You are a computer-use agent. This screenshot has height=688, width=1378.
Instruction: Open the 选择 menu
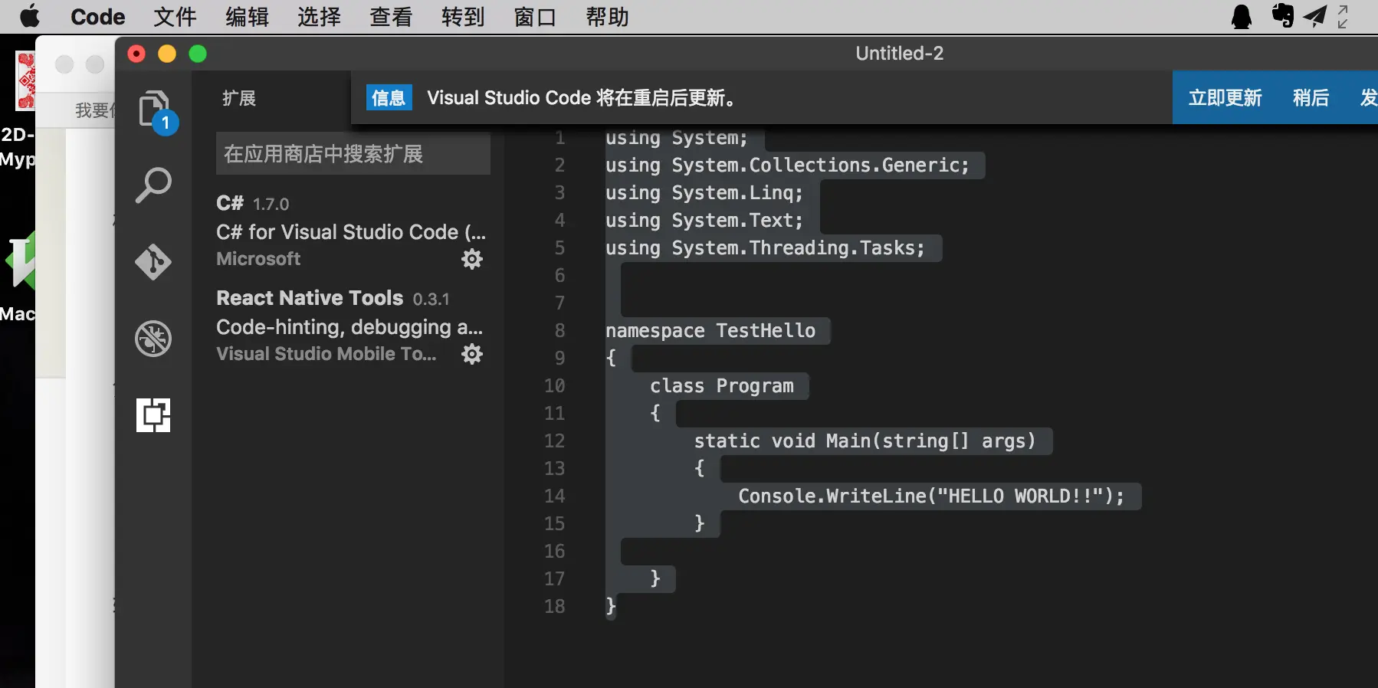319,16
